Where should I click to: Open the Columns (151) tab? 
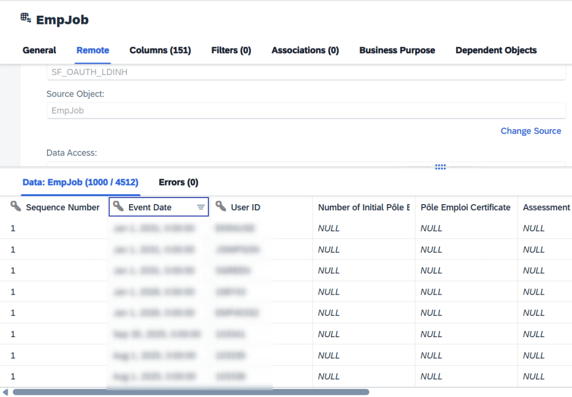pyautogui.click(x=160, y=50)
